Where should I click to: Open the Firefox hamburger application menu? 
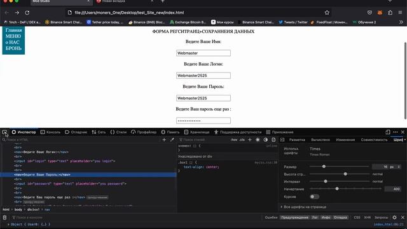pos(400,13)
